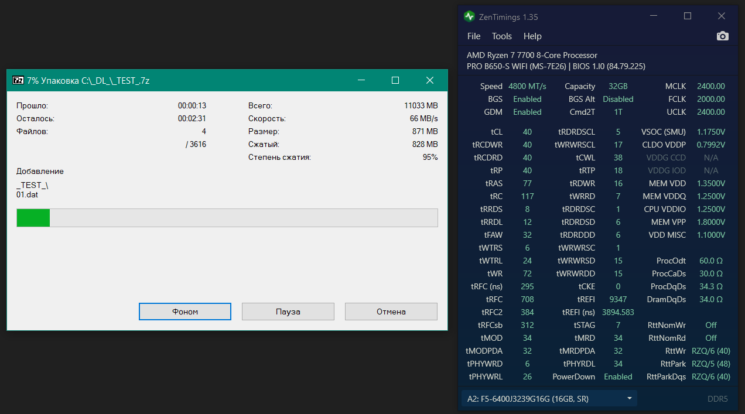
Task: Click the elapsed time 00:00:13
Action: [x=192, y=106]
